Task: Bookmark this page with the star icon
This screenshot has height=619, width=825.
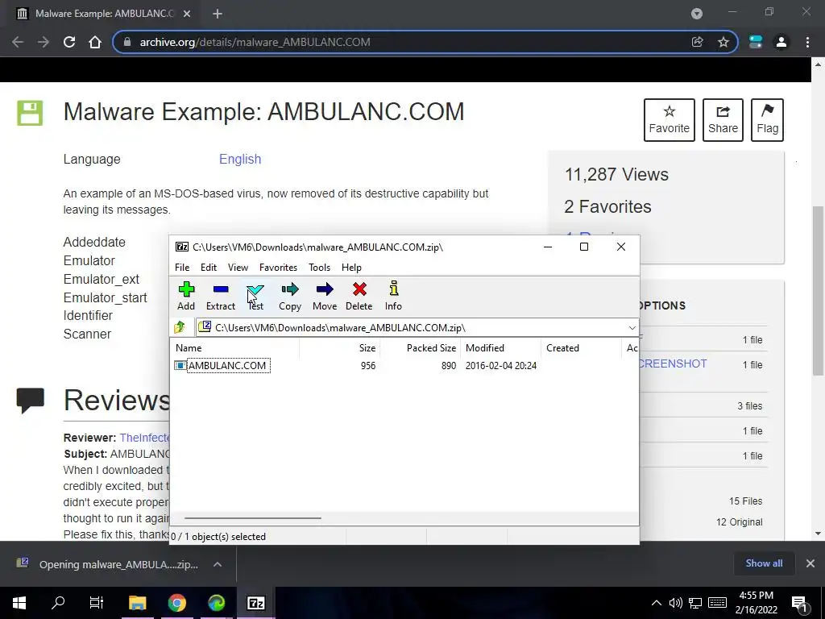Action: [723, 42]
